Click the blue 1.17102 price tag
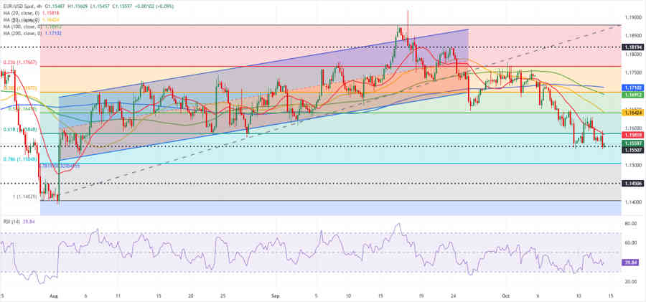 632,88
